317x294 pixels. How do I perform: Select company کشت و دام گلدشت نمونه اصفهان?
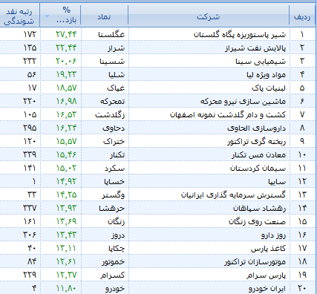click(228, 114)
